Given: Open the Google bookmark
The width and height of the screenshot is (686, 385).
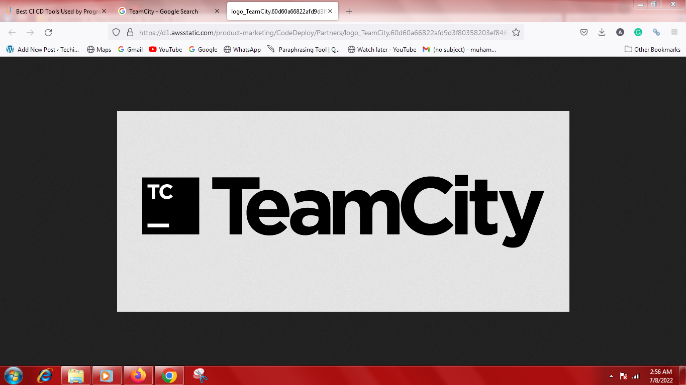Looking at the screenshot, I should [x=203, y=49].
